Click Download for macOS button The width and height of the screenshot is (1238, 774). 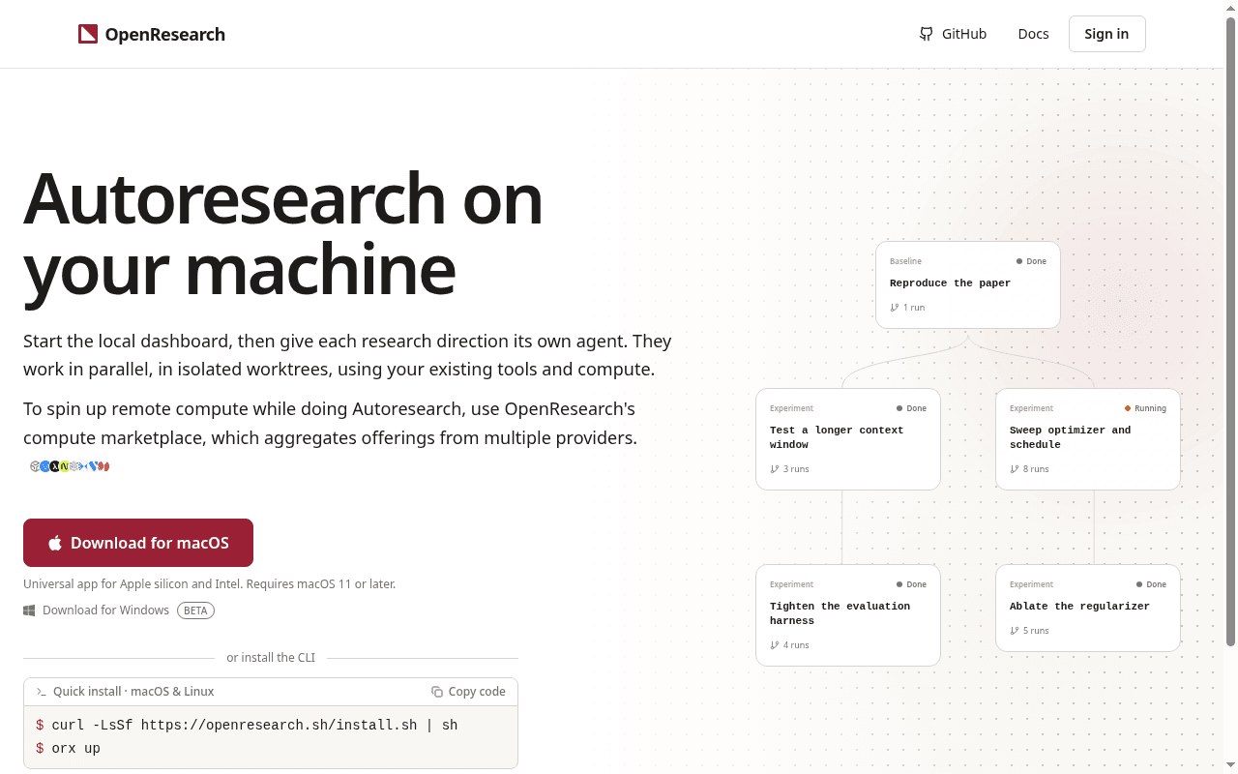(138, 543)
